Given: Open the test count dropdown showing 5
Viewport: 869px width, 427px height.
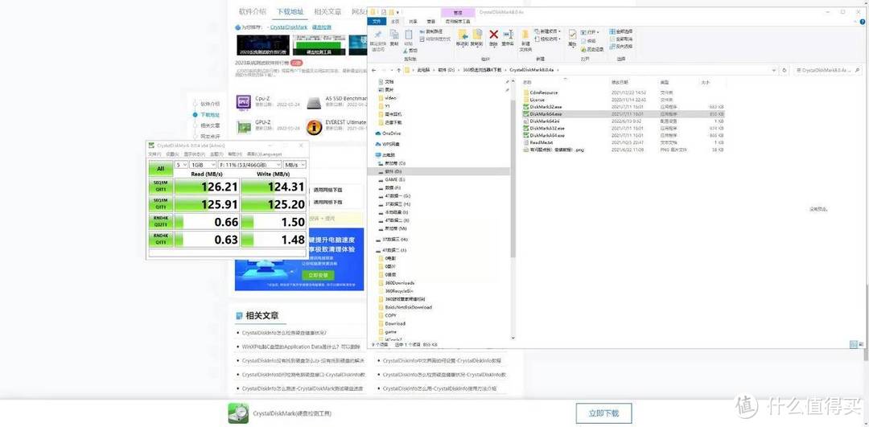Looking at the screenshot, I should [x=181, y=165].
